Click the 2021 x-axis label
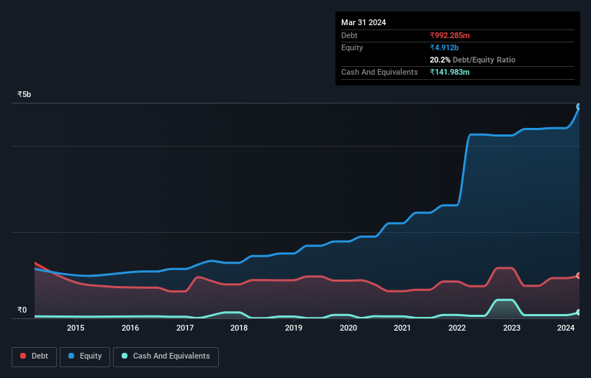591x378 pixels. (x=402, y=328)
